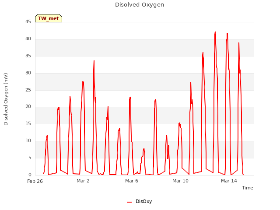
Task: Click the Mar 3 peak near 33 mV
Action: pos(94,61)
